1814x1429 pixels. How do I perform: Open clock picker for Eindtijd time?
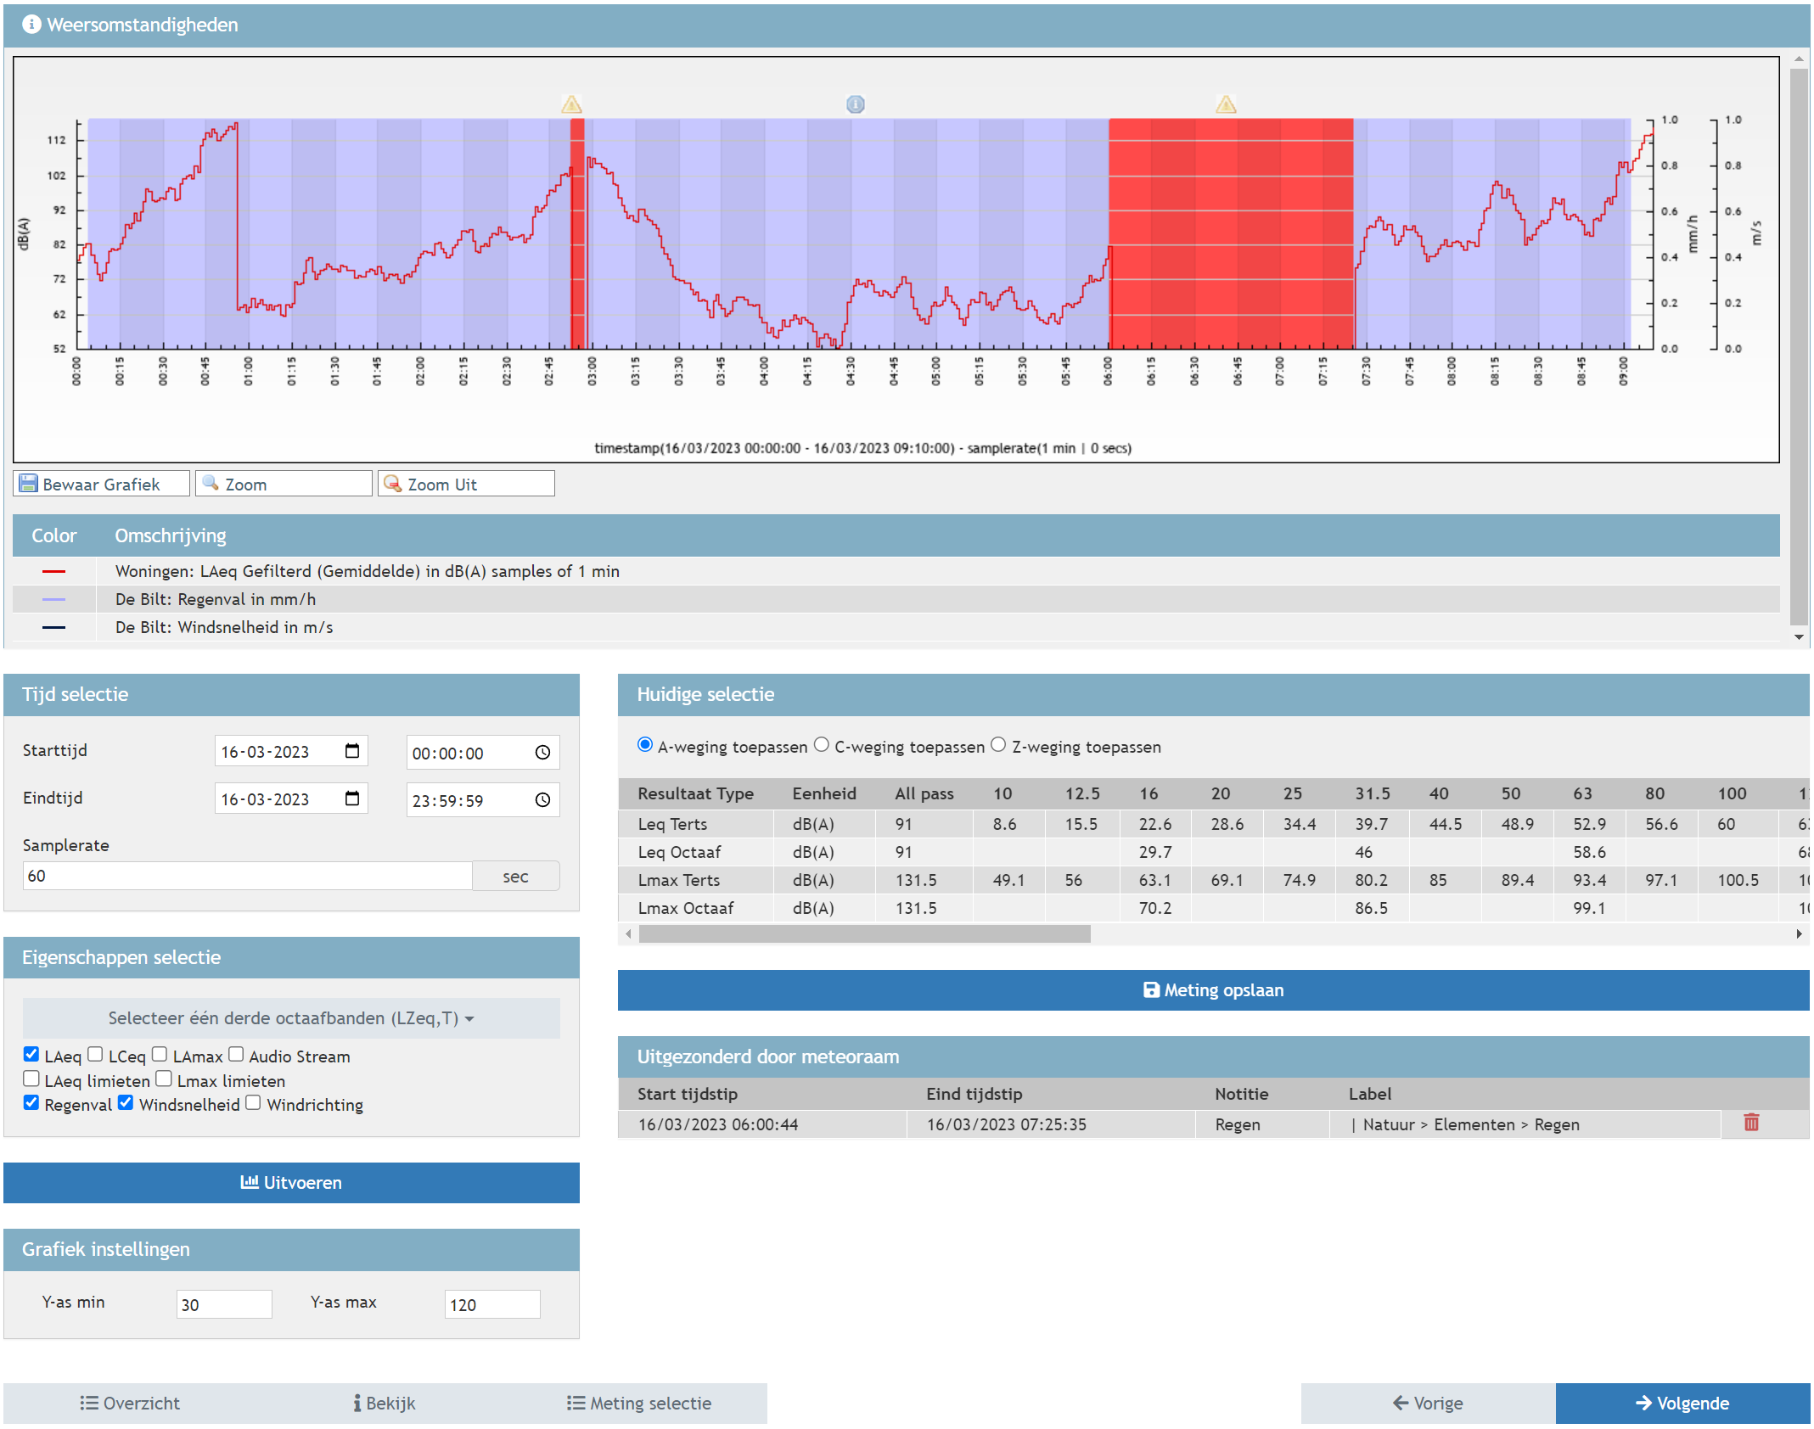(x=542, y=800)
